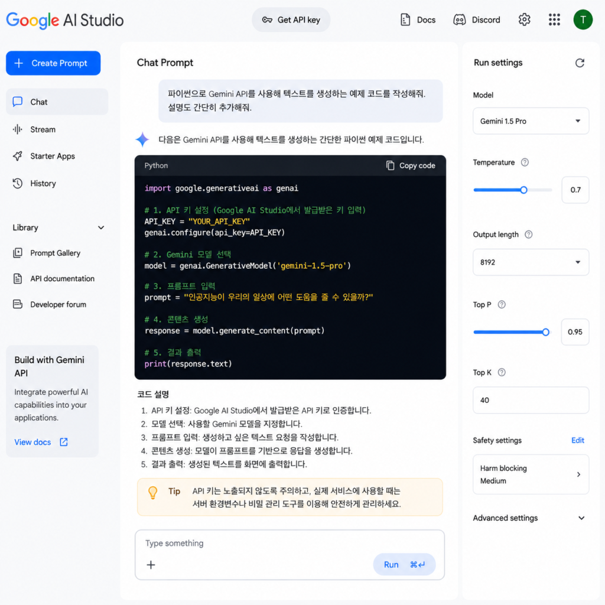Click the API documentation file icon
This screenshot has height=605, width=605.
tap(17, 278)
